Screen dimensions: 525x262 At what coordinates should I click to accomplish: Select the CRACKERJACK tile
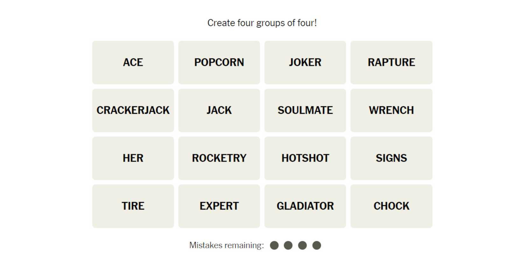pos(133,110)
